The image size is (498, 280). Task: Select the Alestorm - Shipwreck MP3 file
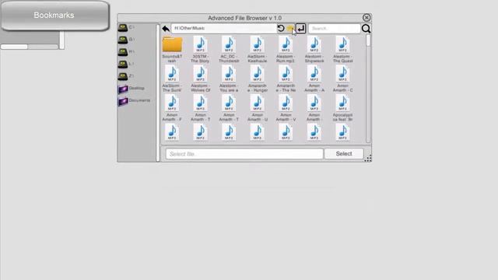(314, 49)
